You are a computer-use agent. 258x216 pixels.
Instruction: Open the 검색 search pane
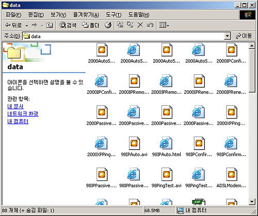click(x=68, y=25)
